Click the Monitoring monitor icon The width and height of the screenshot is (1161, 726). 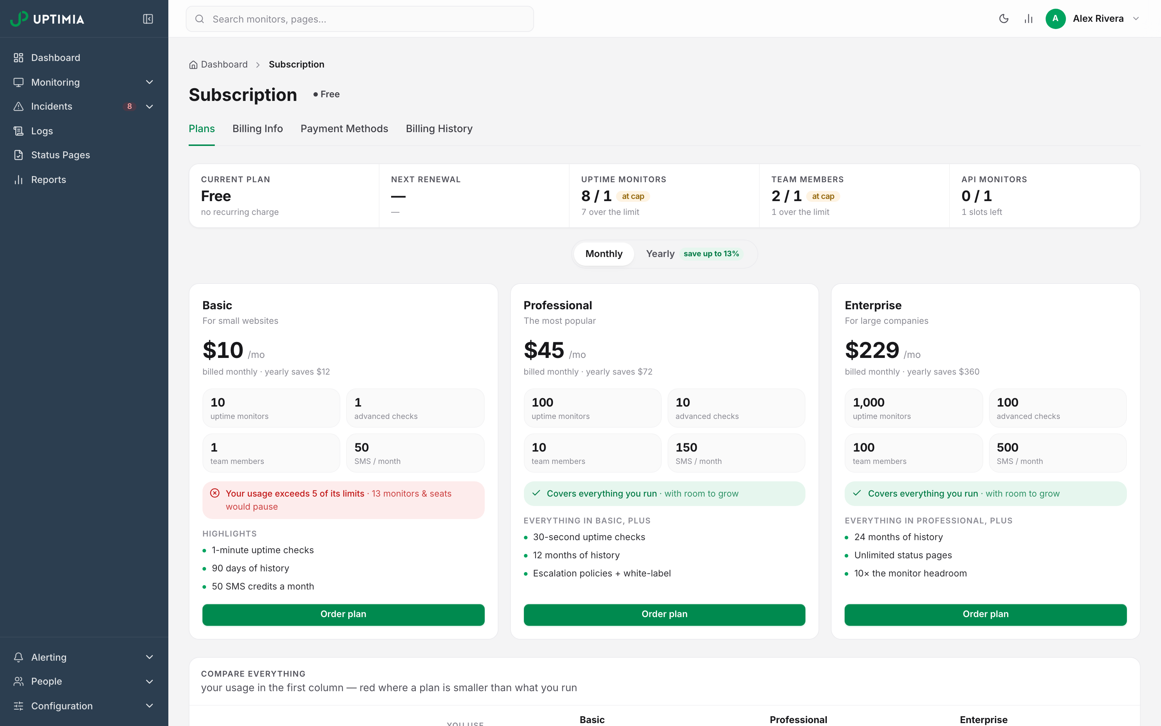point(18,82)
